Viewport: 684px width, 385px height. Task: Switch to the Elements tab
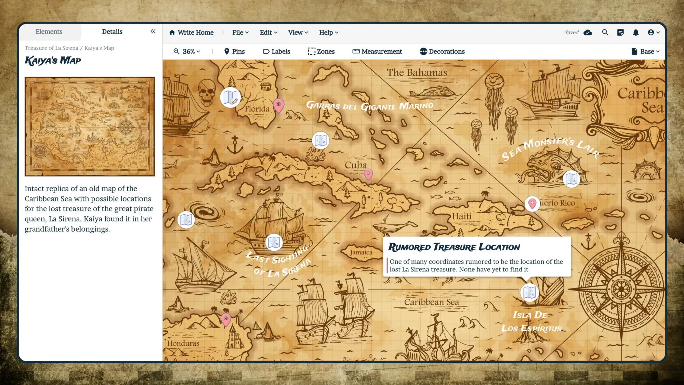click(49, 31)
